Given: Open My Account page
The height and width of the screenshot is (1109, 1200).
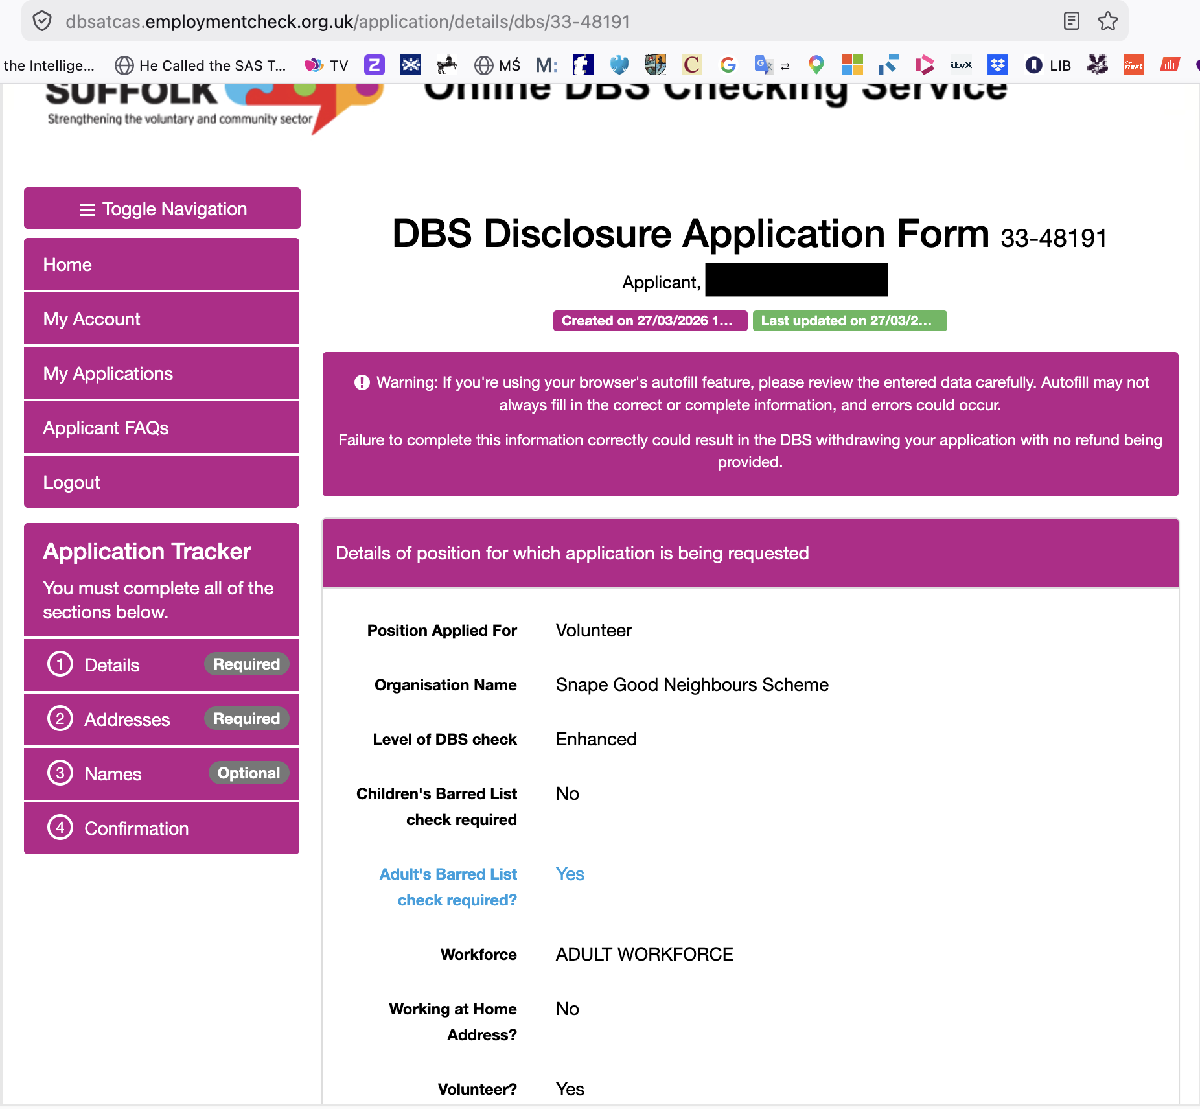Looking at the screenshot, I should pyautogui.click(x=162, y=319).
